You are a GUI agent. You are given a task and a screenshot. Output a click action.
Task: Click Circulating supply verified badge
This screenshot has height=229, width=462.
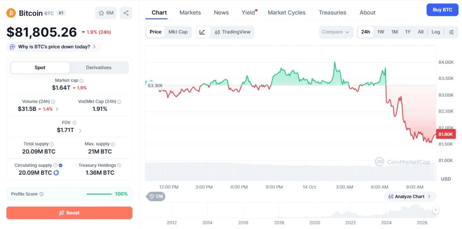(60, 165)
